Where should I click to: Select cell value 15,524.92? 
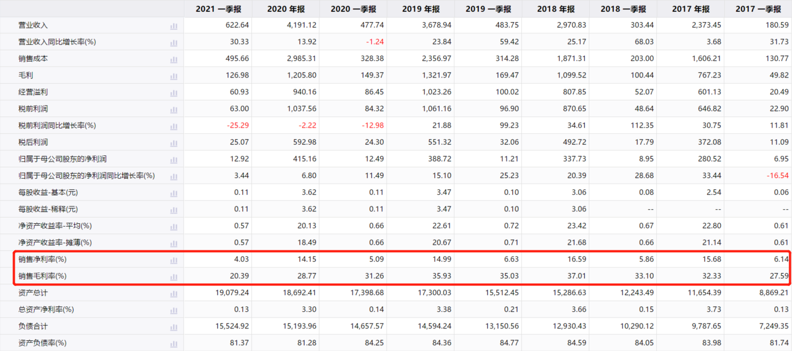click(x=232, y=326)
